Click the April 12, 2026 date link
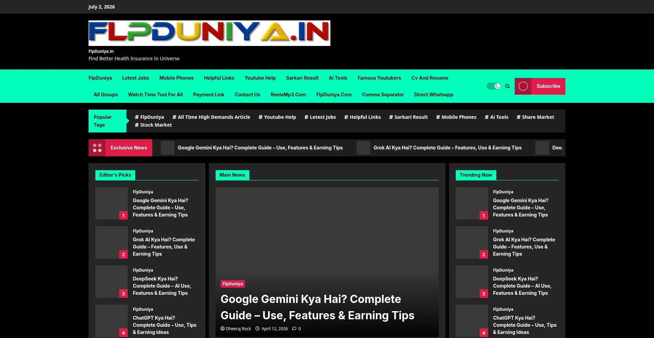654x338 pixels. coord(271,329)
